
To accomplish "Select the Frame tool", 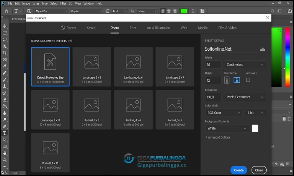I will pos(5,60).
